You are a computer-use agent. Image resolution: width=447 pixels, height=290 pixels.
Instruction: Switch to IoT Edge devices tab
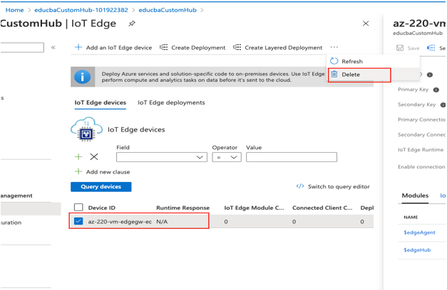(x=101, y=102)
